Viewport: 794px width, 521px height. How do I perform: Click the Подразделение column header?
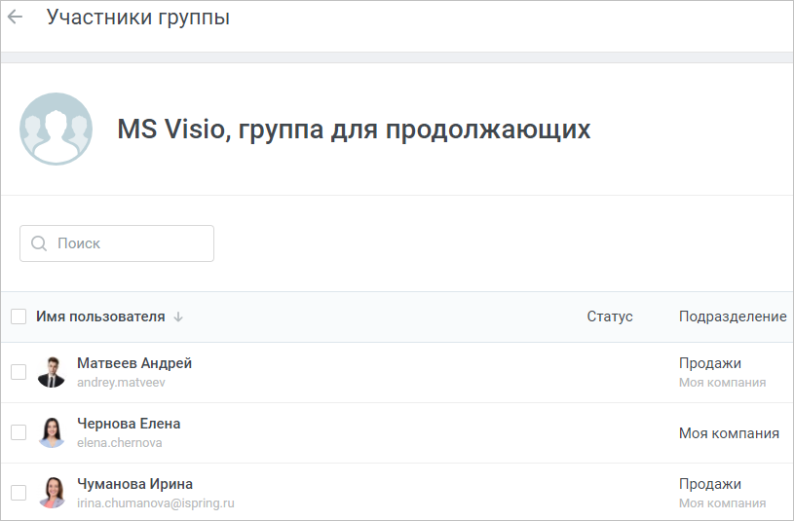coord(733,316)
